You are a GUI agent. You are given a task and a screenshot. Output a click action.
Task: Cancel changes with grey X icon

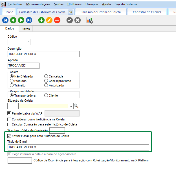78,20
